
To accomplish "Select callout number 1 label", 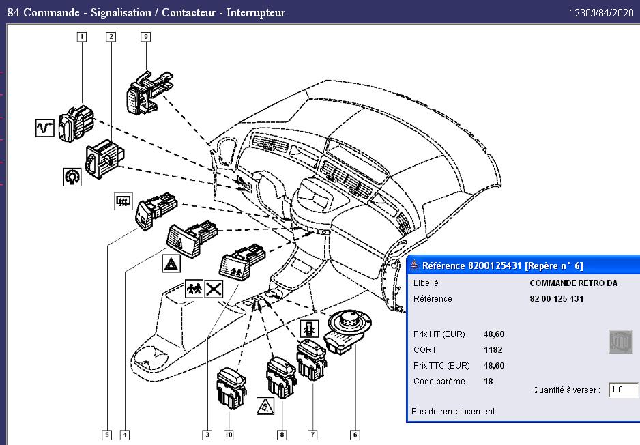I will click(x=82, y=37).
